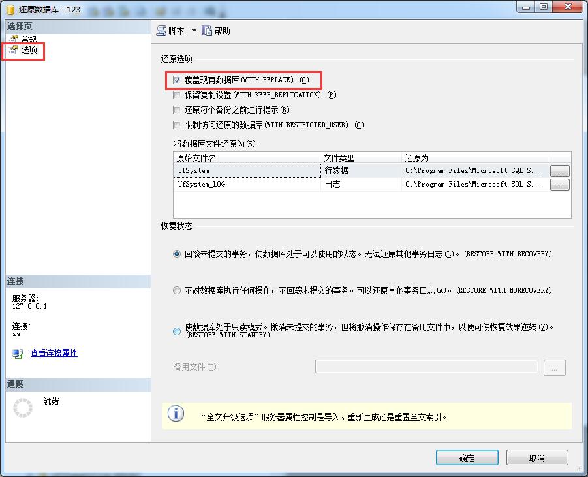Click the 选项 page icon

tap(13, 50)
